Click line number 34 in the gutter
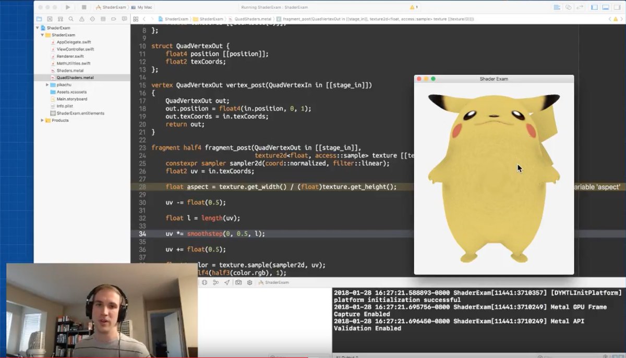Viewport: 626px width, 358px height. (x=142, y=233)
